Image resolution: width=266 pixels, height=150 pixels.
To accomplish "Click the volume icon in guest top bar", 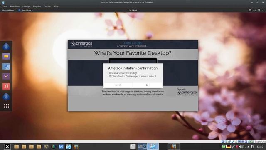I will 254,10.
